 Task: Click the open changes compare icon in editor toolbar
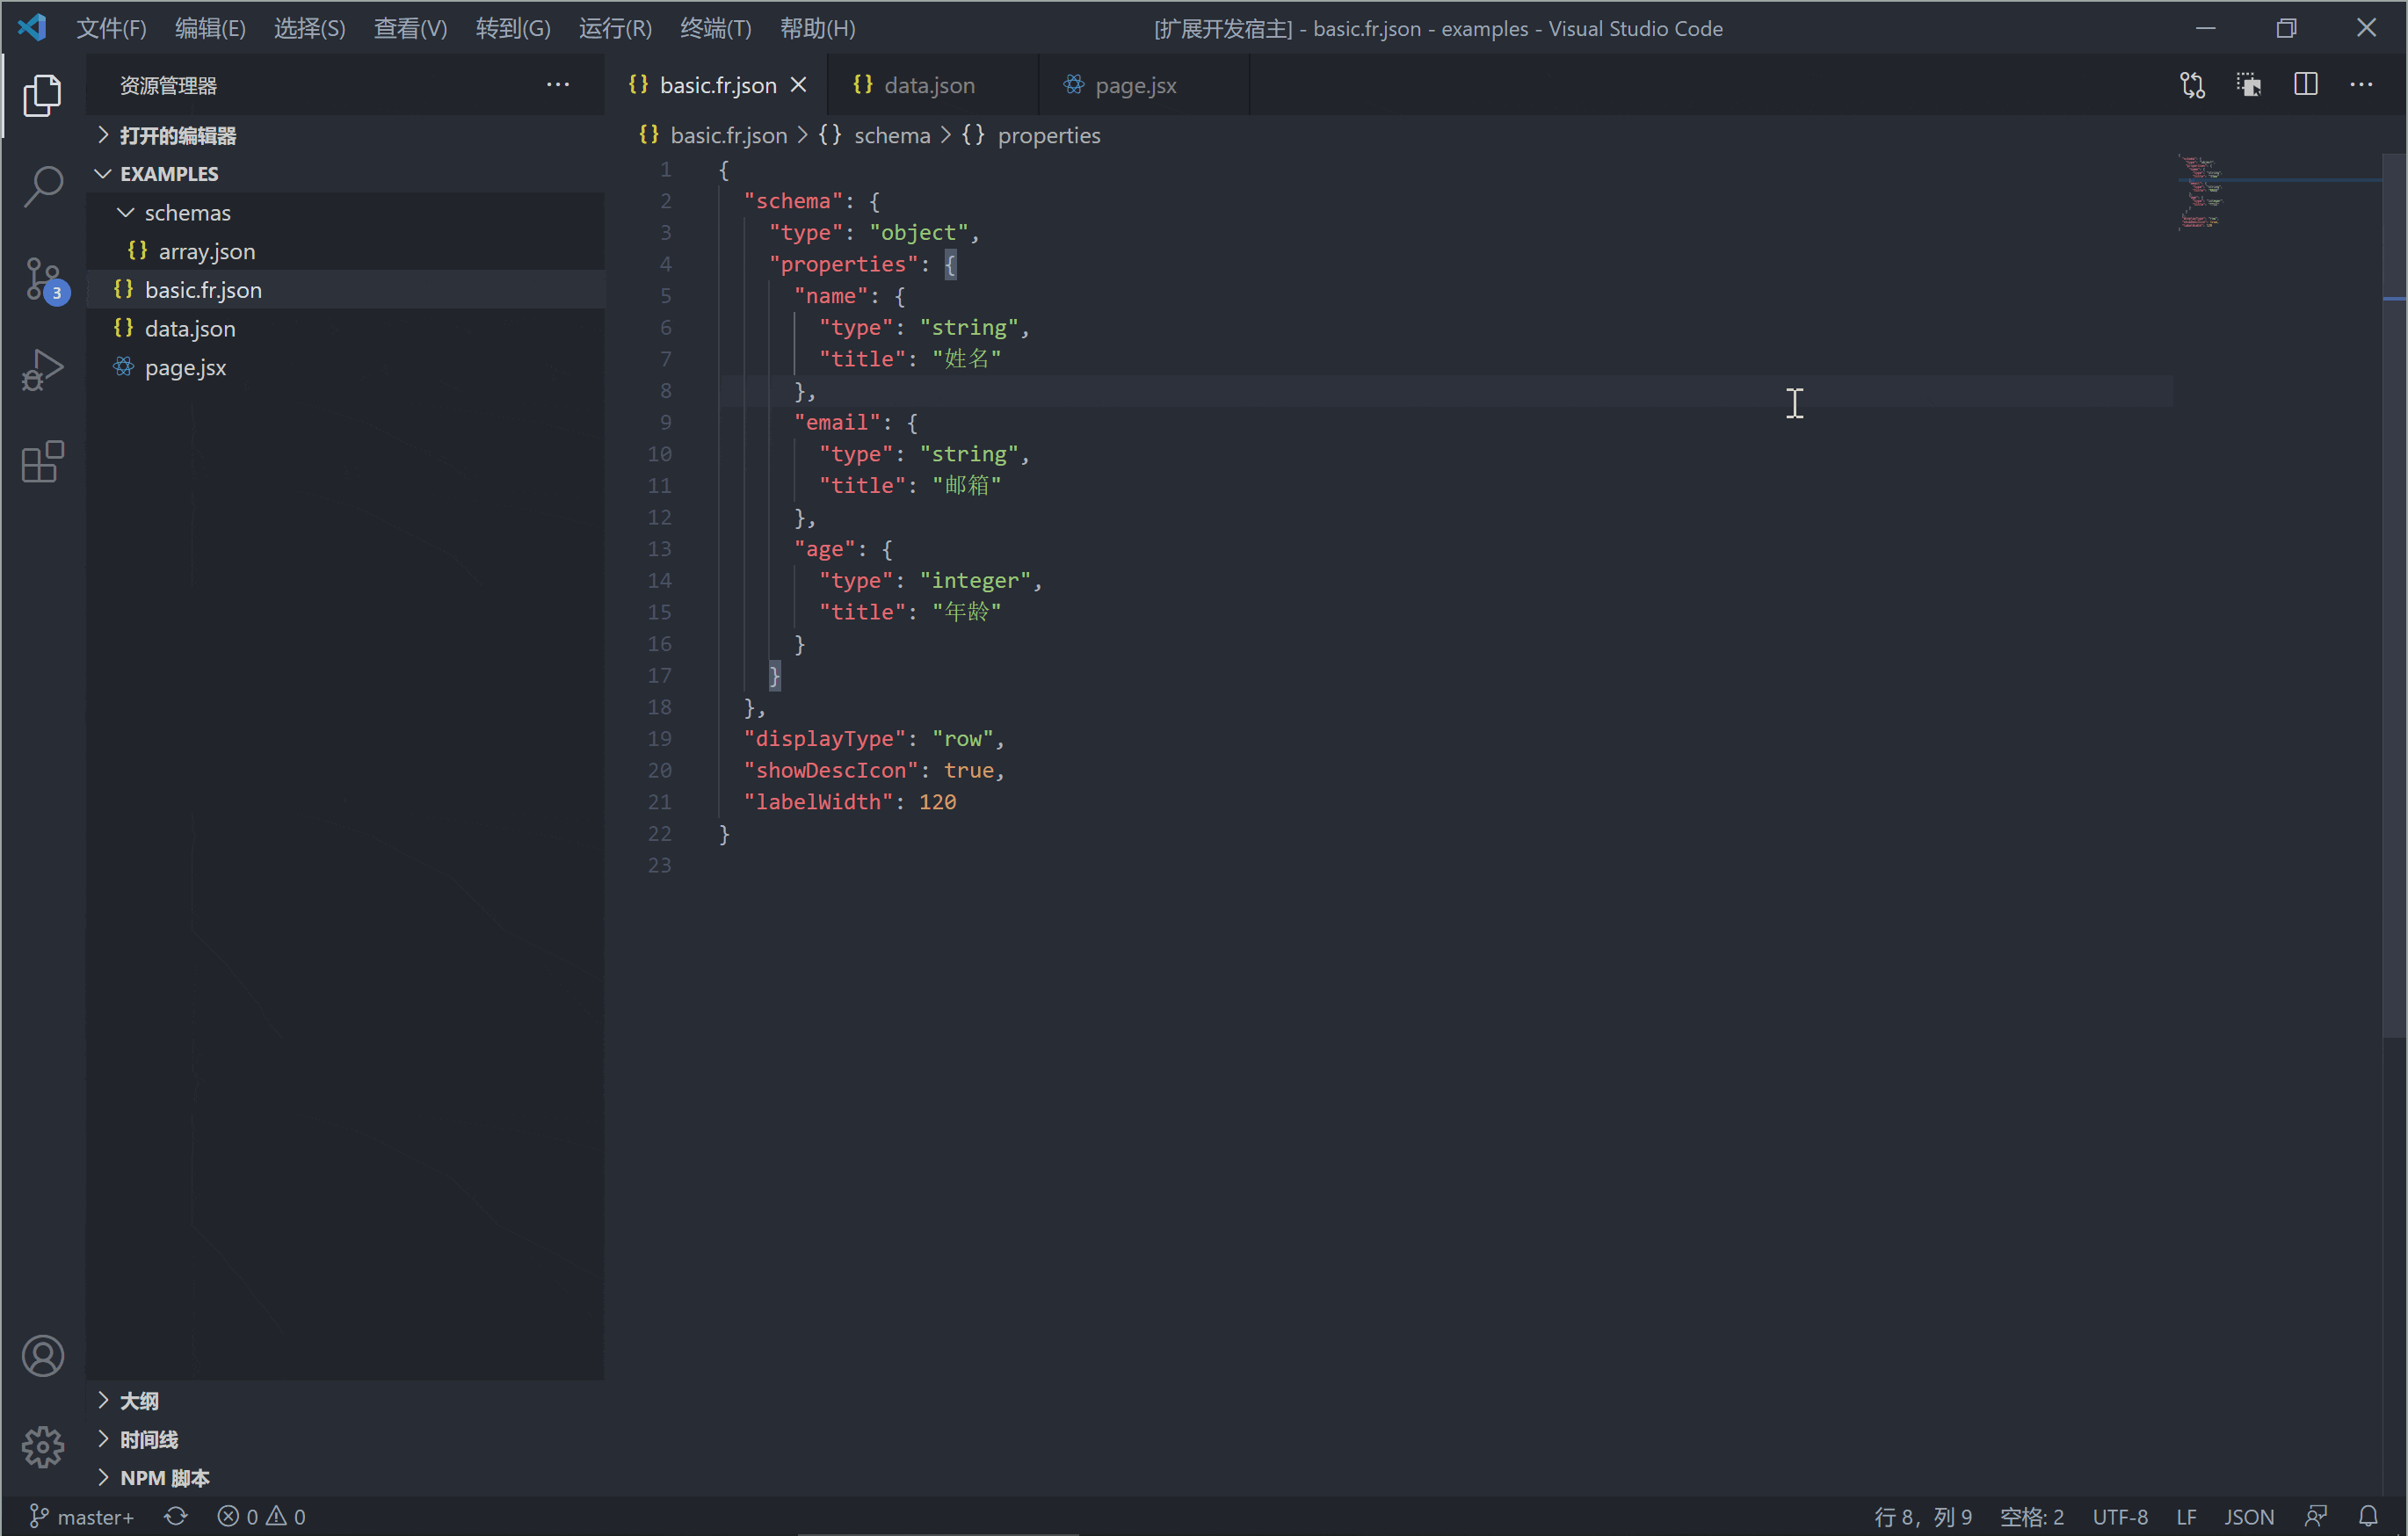click(x=2192, y=85)
